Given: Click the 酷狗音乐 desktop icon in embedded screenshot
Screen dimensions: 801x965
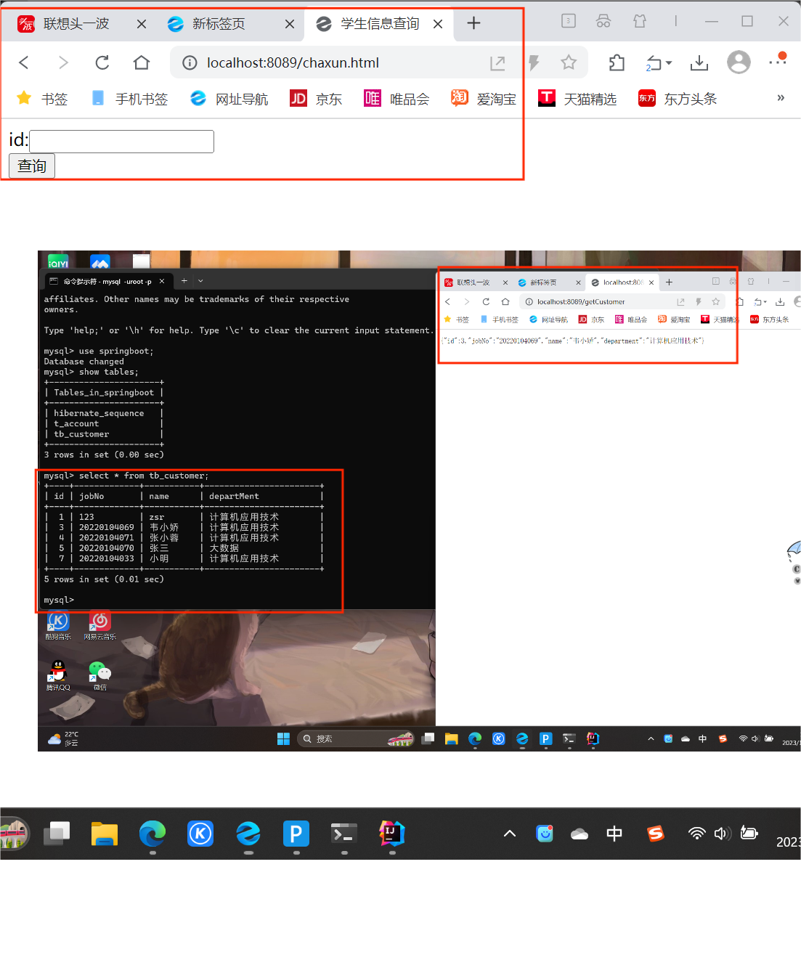Looking at the screenshot, I should (58, 625).
